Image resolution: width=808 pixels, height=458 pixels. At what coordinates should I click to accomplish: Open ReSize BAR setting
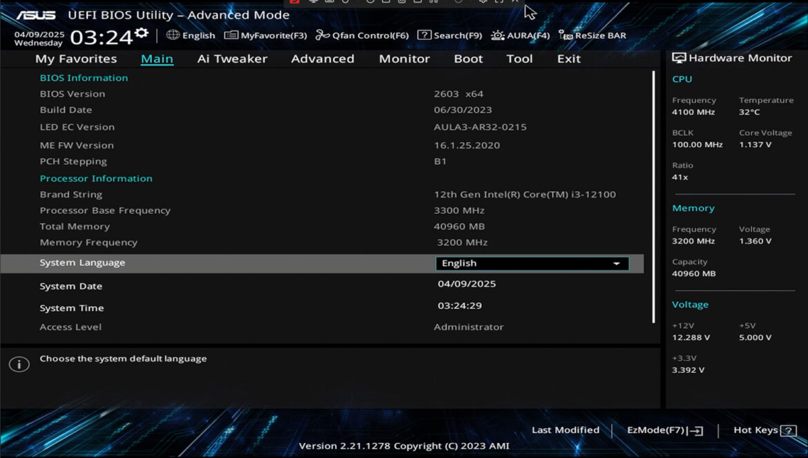(593, 35)
